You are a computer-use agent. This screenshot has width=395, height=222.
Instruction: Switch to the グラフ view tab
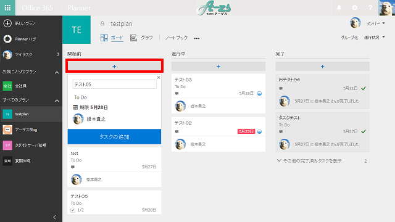pyautogui.click(x=141, y=38)
